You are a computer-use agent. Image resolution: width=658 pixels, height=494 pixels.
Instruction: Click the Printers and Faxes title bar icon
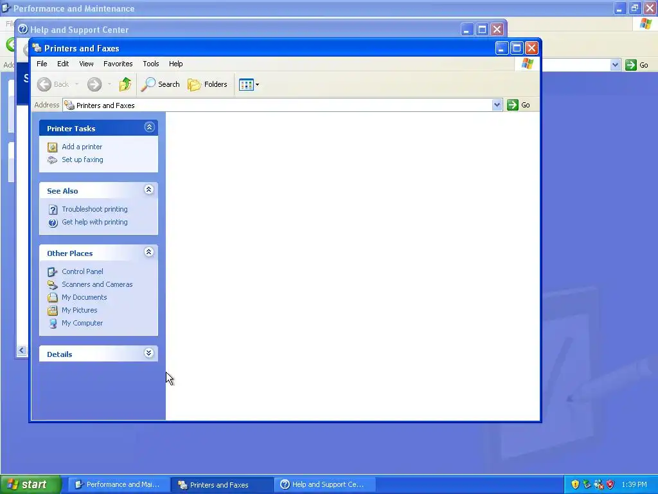37,48
